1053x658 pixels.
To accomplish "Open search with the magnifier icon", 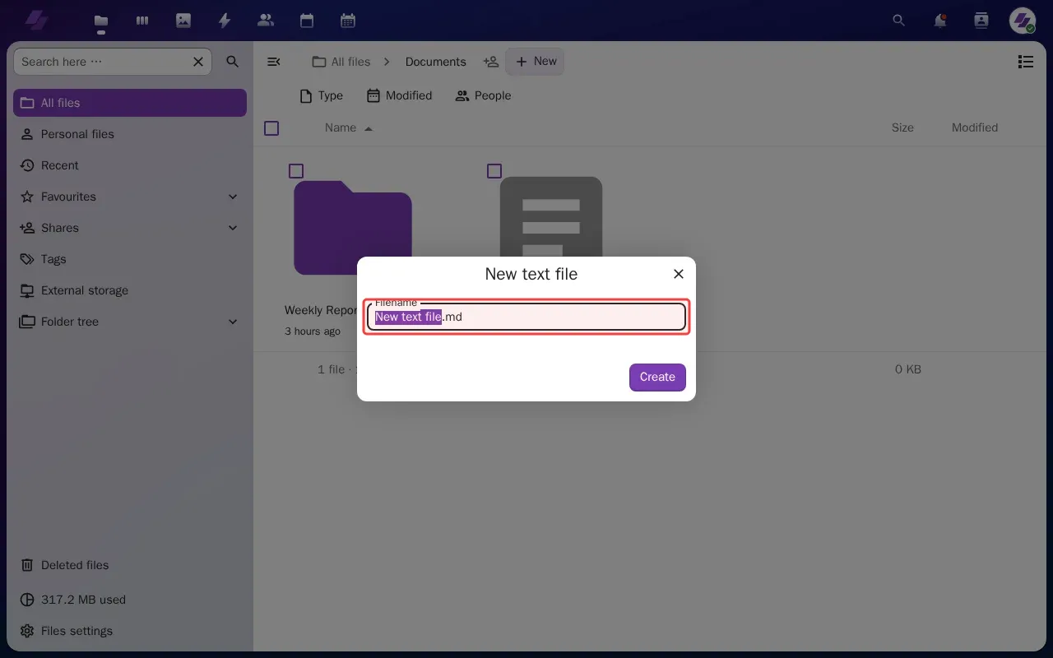I will coord(898,21).
